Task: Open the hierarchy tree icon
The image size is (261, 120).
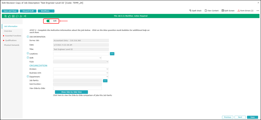Action: click(6, 16)
